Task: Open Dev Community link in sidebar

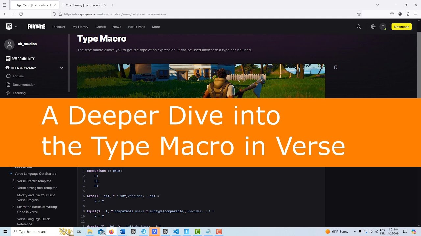Action: pyautogui.click(x=20, y=59)
